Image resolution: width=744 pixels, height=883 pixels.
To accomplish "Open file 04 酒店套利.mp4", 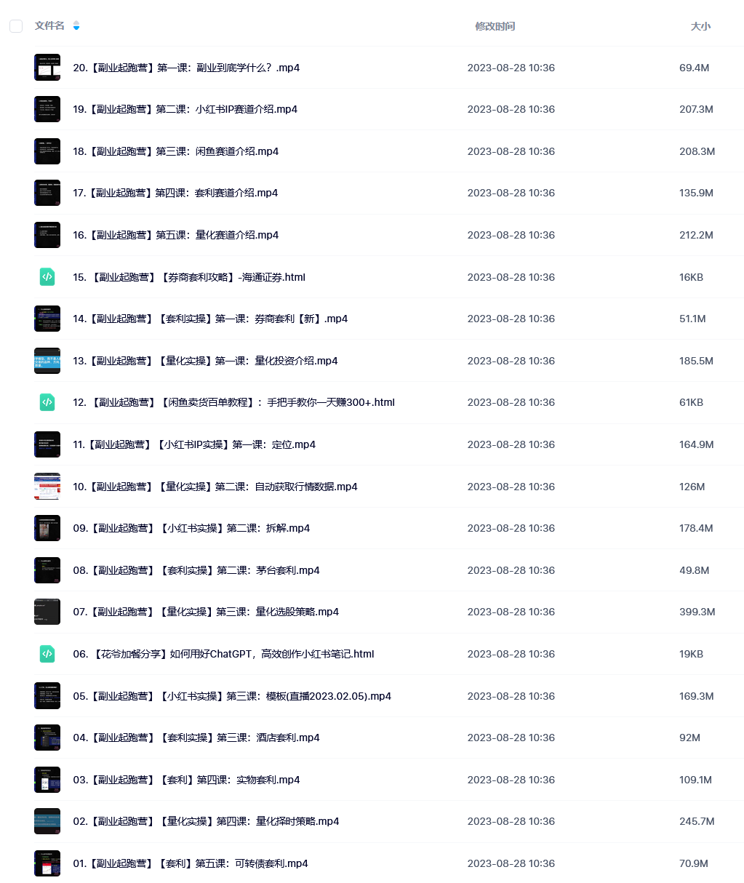I will tap(196, 738).
